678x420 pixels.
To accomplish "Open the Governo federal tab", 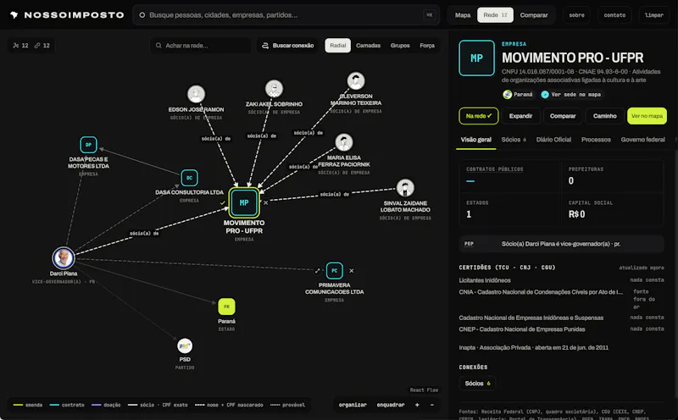I will [x=642, y=140].
